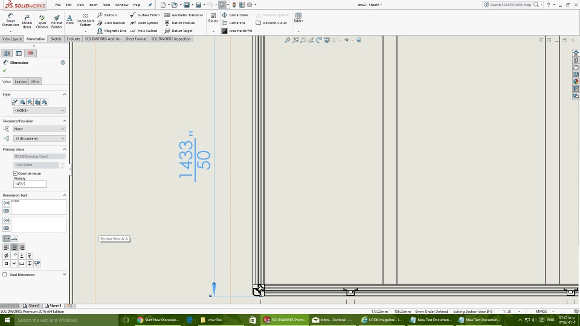Insert diameter symbol into dimension text
The image size is (580, 326).
[6, 255]
